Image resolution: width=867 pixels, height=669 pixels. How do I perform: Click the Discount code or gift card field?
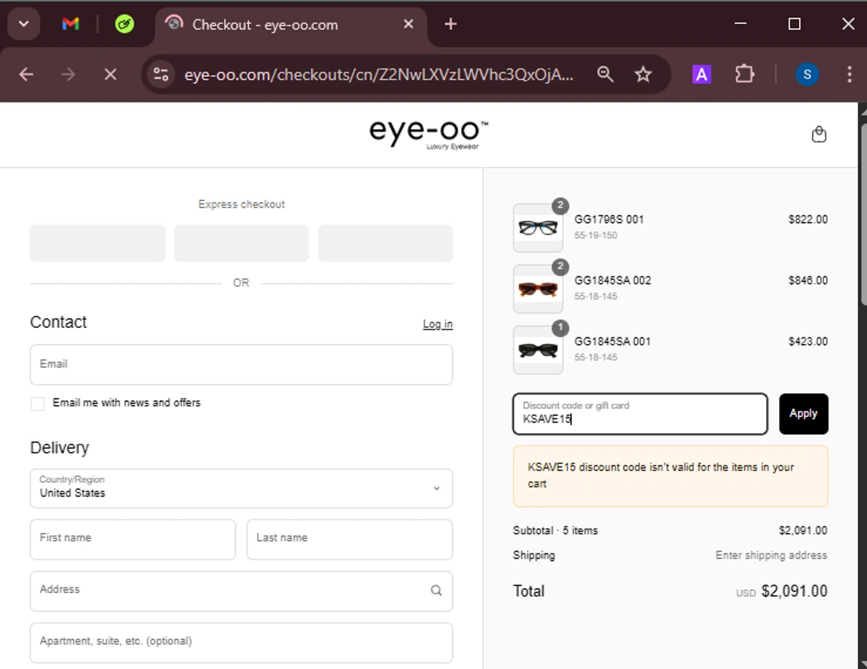tap(640, 414)
